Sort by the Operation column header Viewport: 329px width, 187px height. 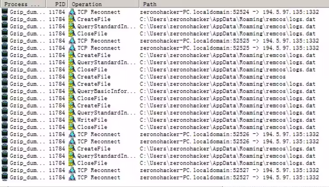[x=104, y=4]
